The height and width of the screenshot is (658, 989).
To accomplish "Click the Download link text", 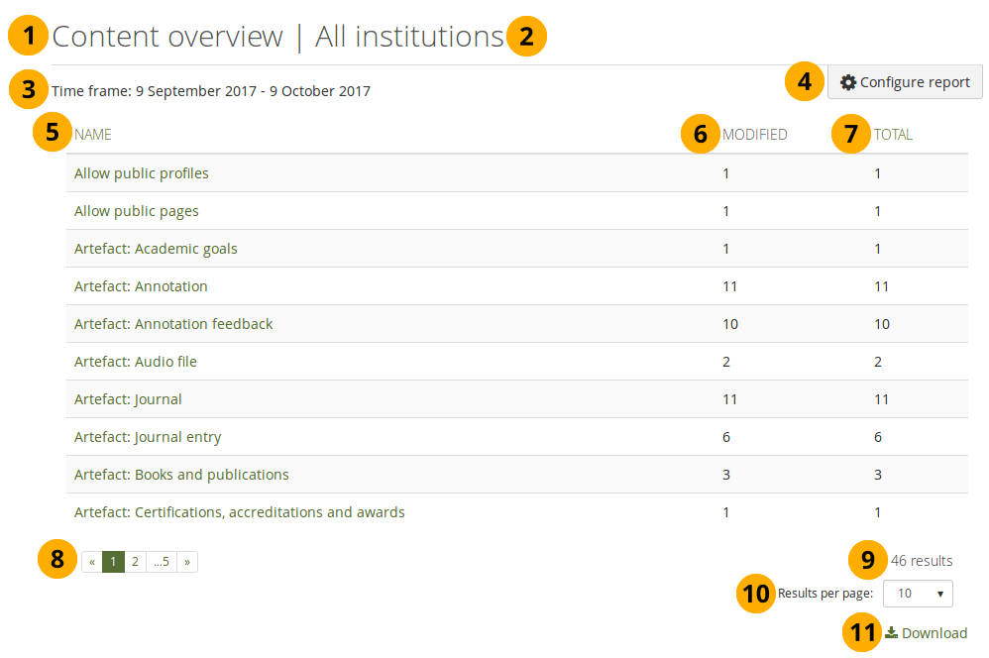I will 934,633.
